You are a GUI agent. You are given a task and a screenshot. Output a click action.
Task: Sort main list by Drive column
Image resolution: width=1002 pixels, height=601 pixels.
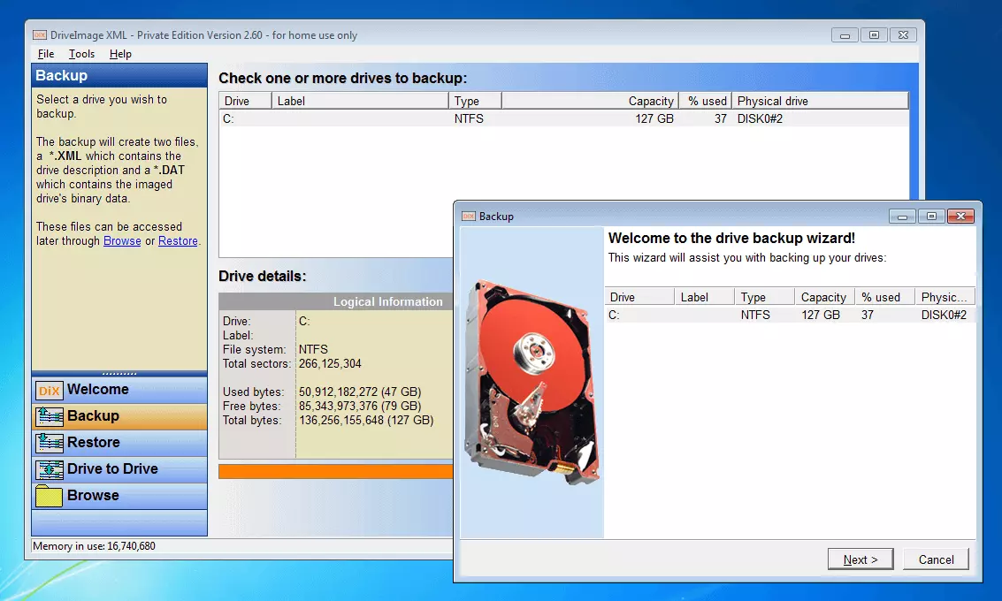(x=245, y=101)
